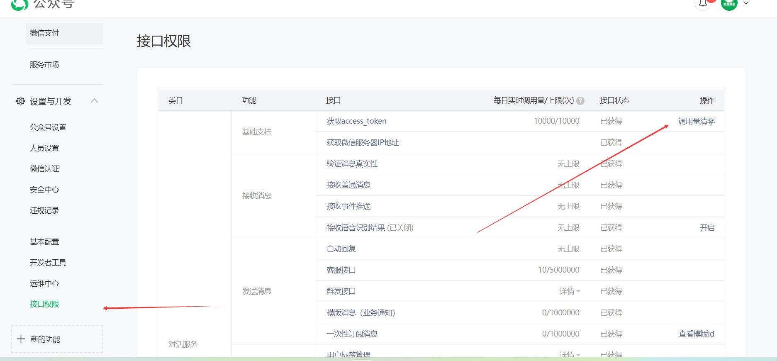This screenshot has width=777, height=361.
Task: Select 人员设置 in sidebar
Action: (44, 148)
